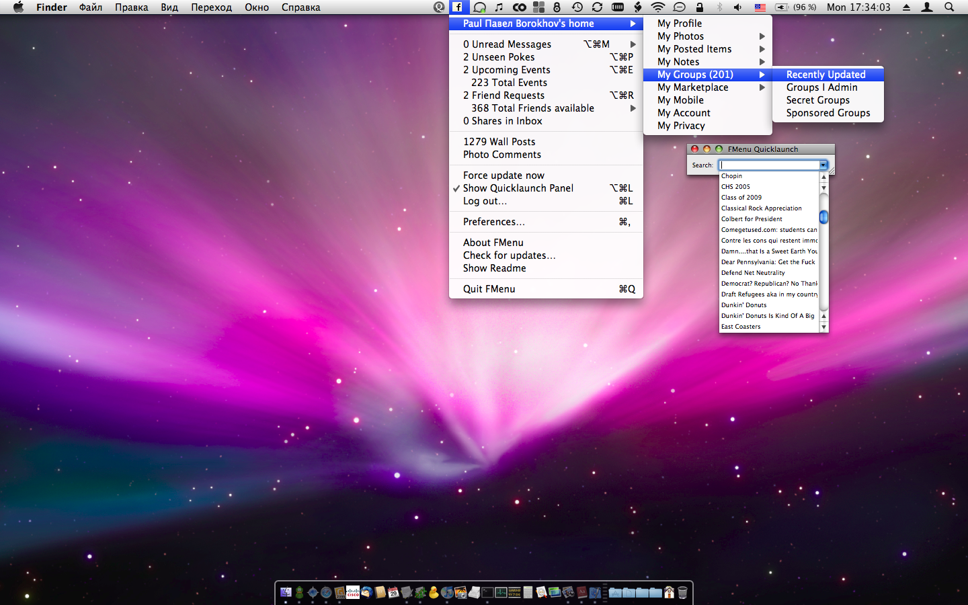Open iTunes from the Dock
Image resolution: width=968 pixels, height=605 pixels.
[x=447, y=592]
